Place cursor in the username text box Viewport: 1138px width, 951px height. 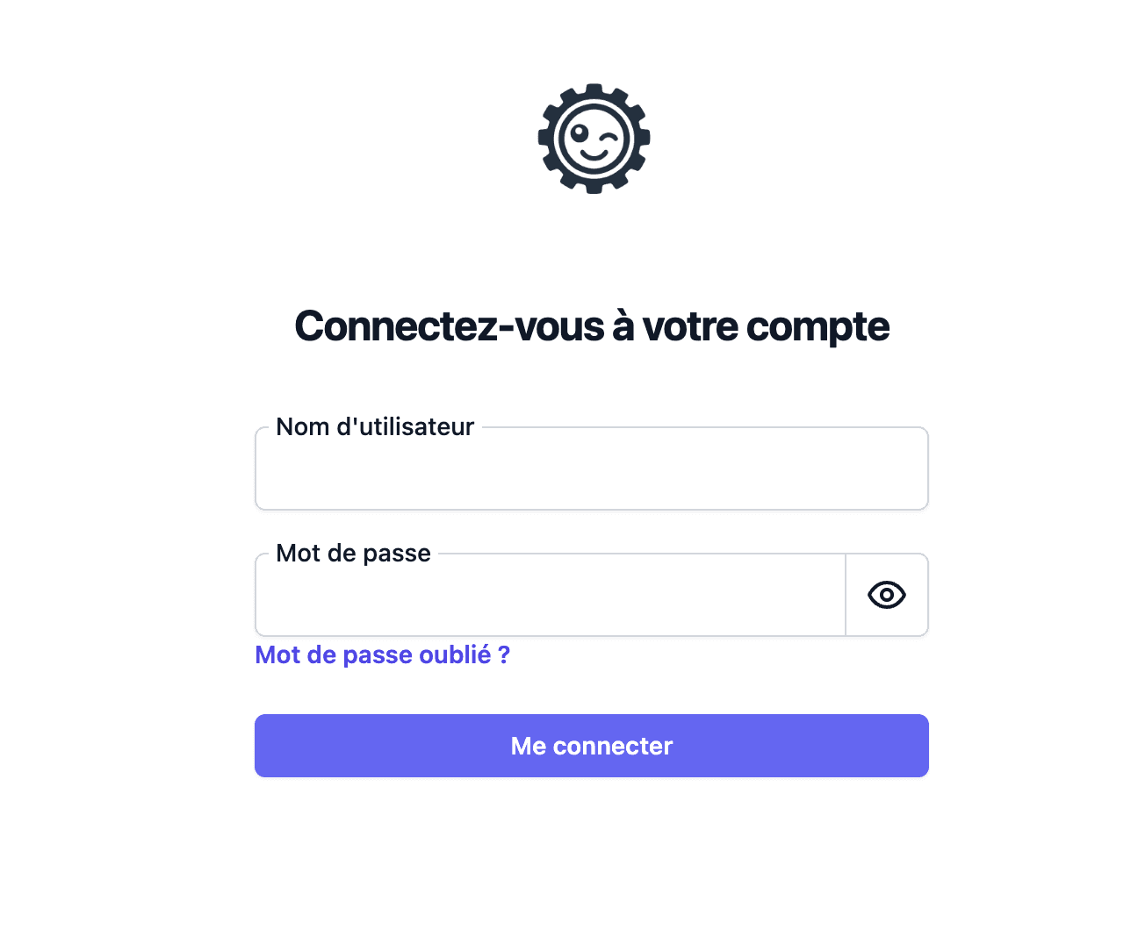point(592,468)
